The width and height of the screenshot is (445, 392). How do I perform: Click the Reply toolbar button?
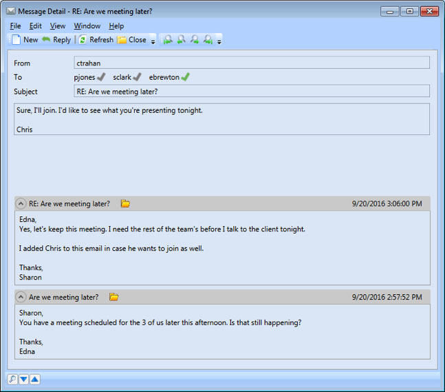56,39
